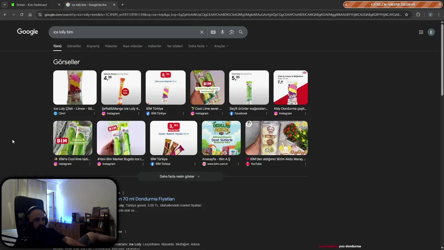Open Ice Loly Çilek Limon product thumbnail

click(75, 87)
